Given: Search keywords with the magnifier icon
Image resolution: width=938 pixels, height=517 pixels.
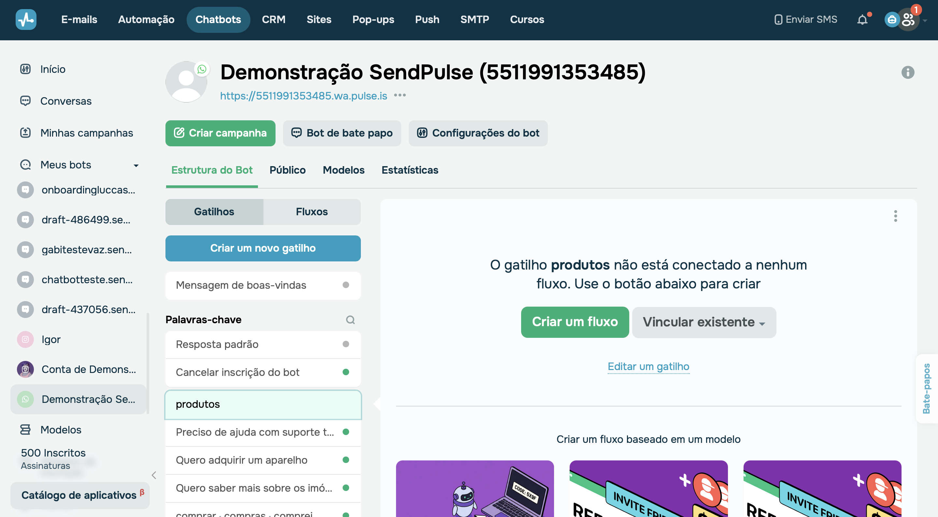Looking at the screenshot, I should [350, 320].
